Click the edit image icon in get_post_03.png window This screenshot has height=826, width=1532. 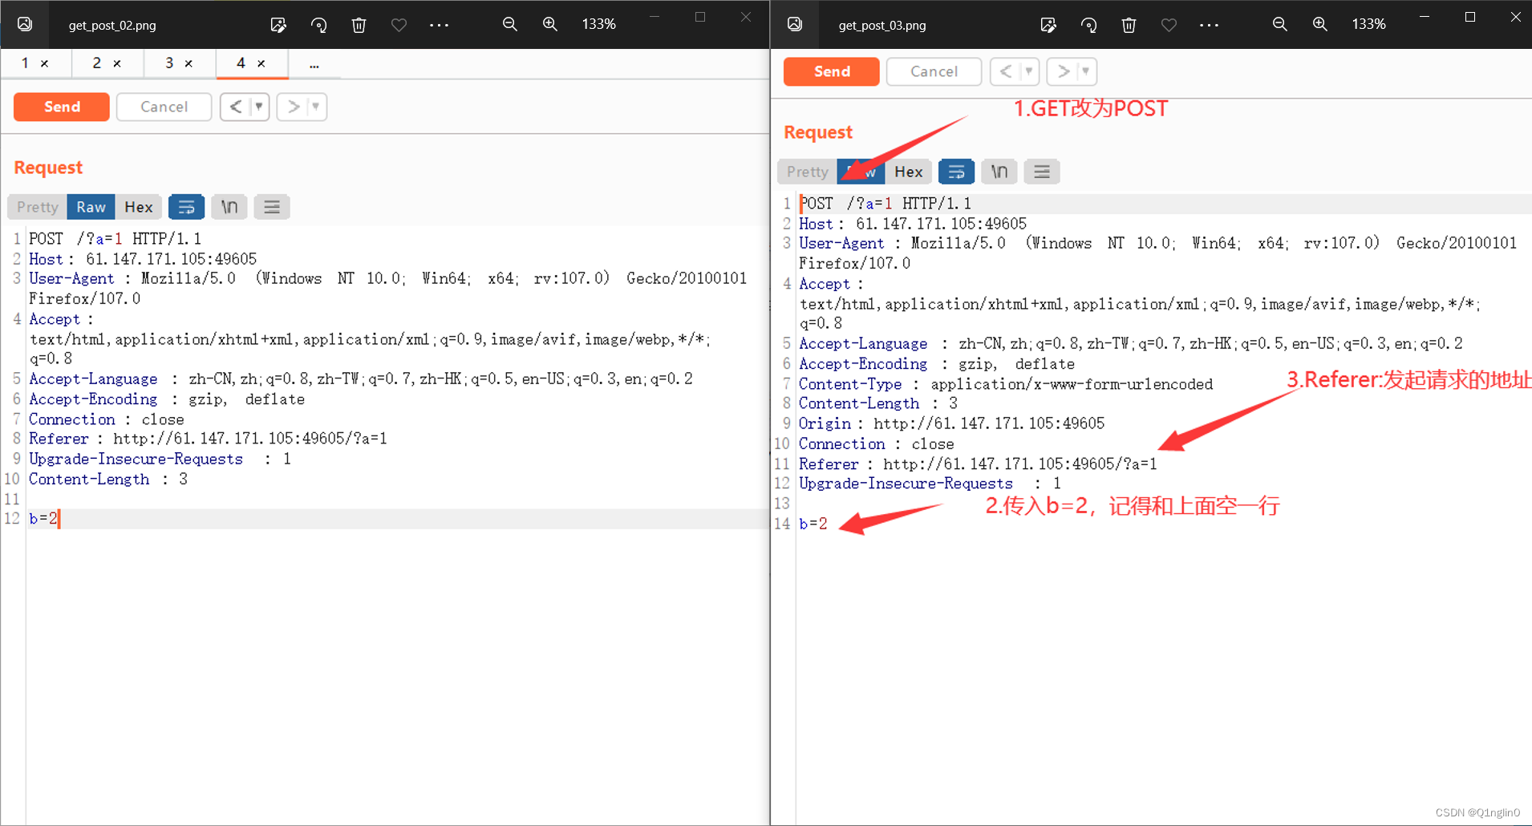[1048, 25]
